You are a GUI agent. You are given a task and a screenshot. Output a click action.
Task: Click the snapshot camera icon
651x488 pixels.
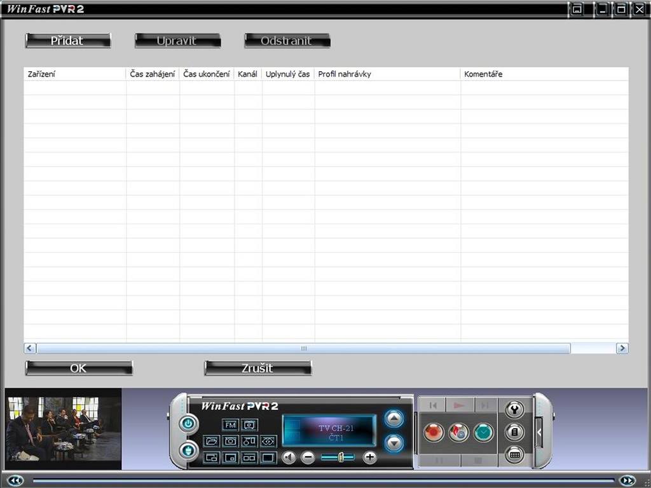230,441
